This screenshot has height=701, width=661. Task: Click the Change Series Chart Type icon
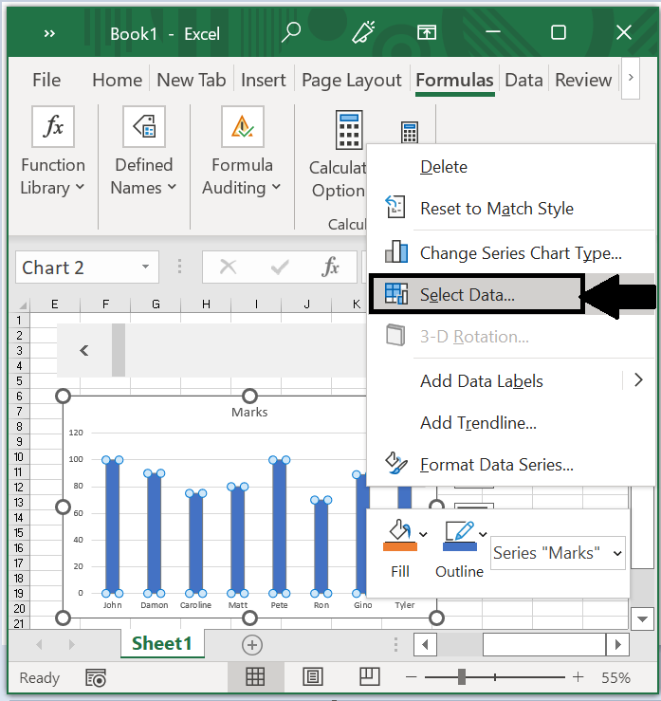tap(396, 251)
